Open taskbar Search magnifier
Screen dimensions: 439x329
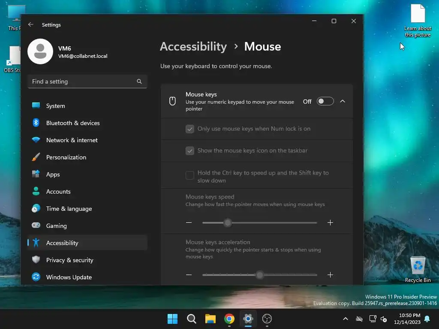(x=192, y=319)
